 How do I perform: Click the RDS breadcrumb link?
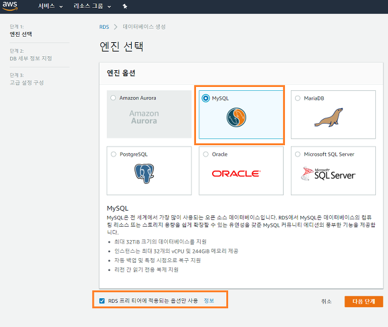[104, 27]
